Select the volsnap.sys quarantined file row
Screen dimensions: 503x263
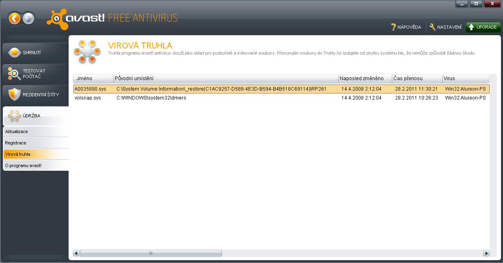[x=88, y=98]
